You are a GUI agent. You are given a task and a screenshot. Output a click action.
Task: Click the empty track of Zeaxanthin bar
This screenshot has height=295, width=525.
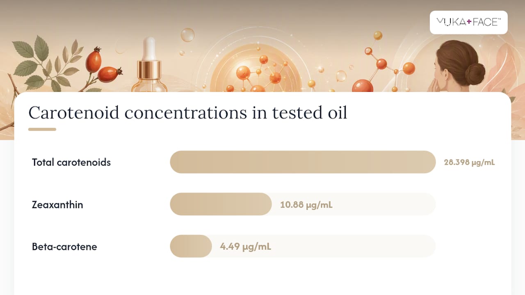coord(354,204)
